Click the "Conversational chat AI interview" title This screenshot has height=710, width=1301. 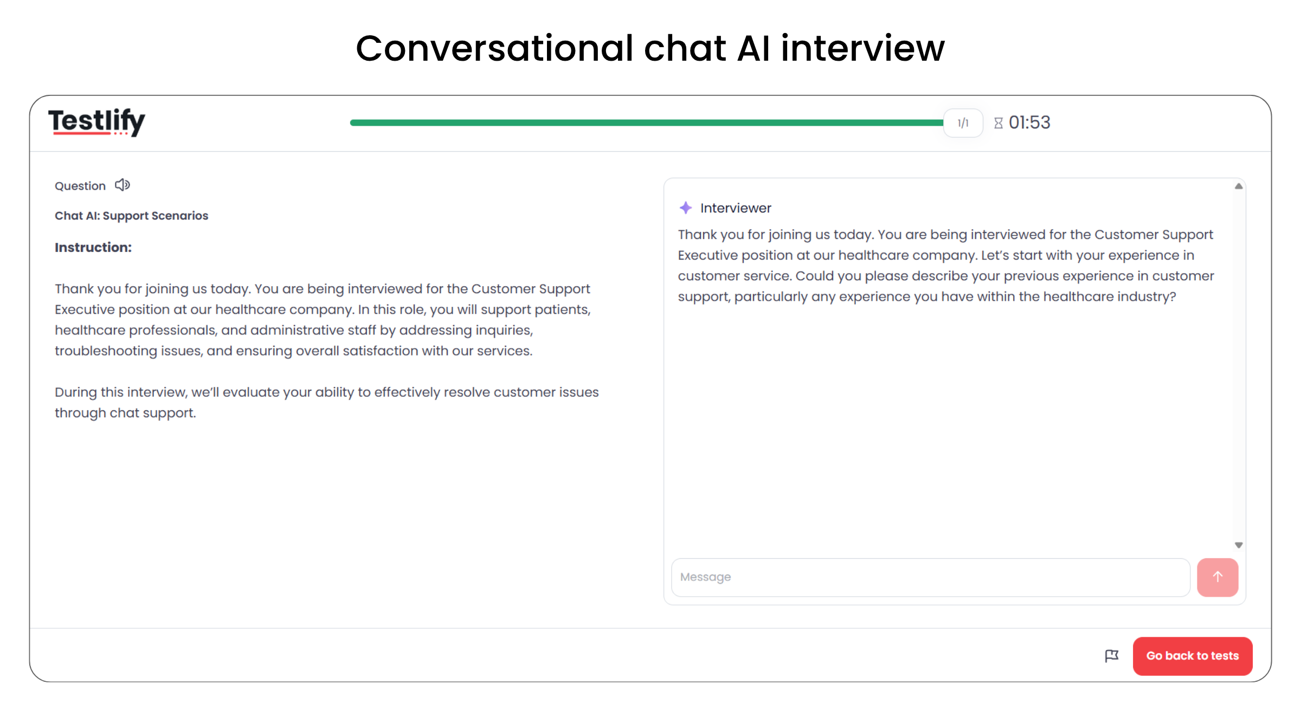click(650, 48)
